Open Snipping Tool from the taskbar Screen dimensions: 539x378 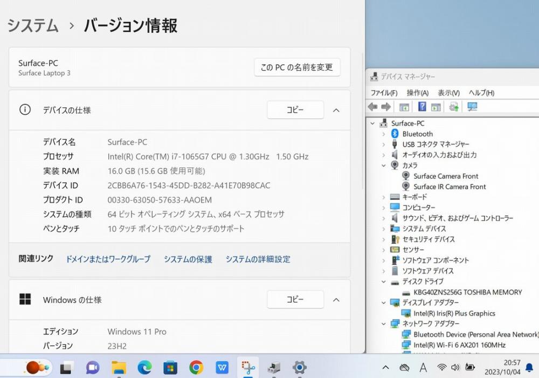click(248, 368)
